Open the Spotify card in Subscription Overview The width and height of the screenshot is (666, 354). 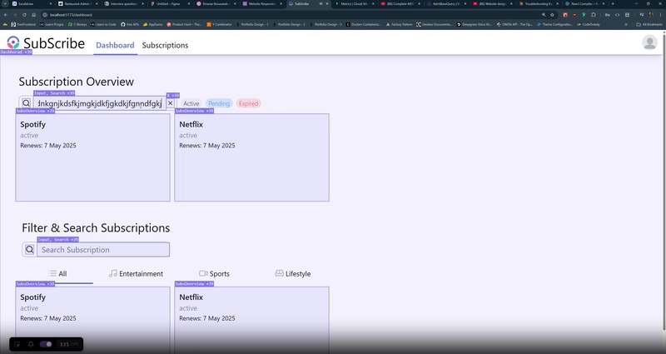(x=92, y=157)
